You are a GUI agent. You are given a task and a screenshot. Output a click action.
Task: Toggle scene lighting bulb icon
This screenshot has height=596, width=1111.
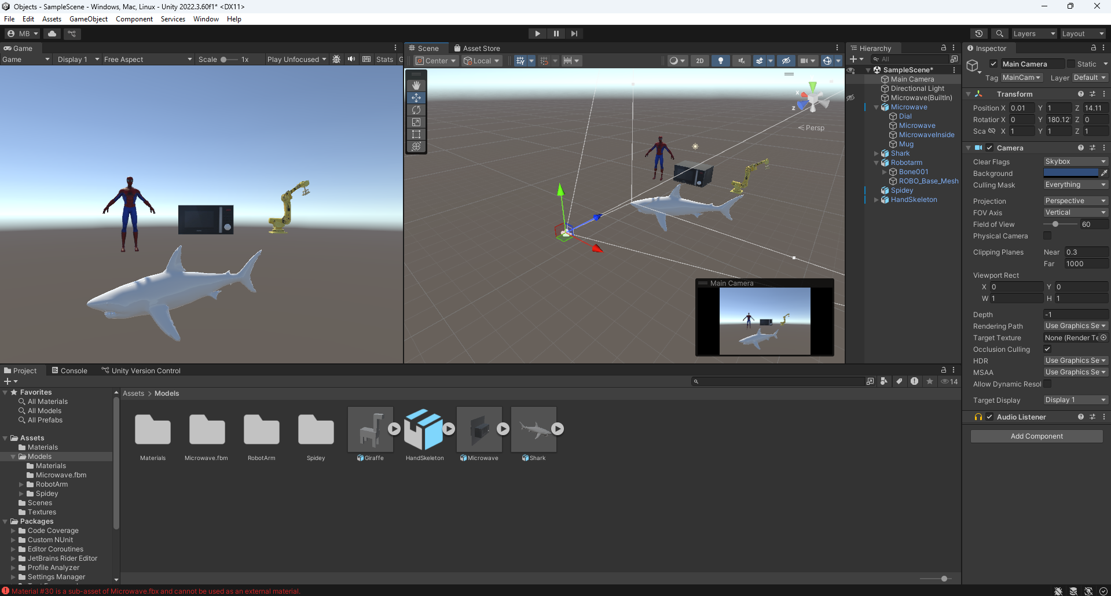[x=720, y=61]
